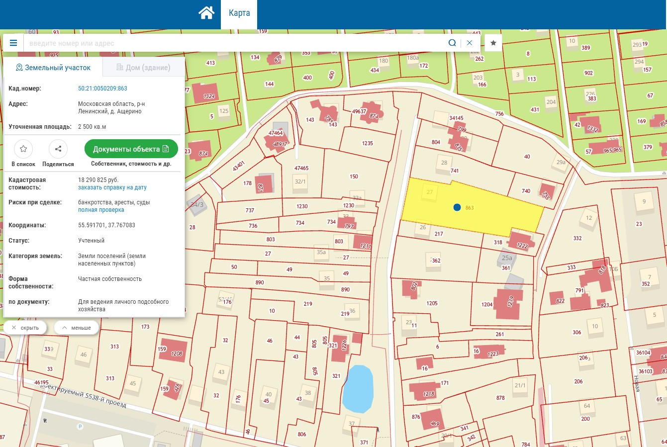Click blue marker dot on highlighted parcel
Screen dimensions: 667x447
(457, 207)
